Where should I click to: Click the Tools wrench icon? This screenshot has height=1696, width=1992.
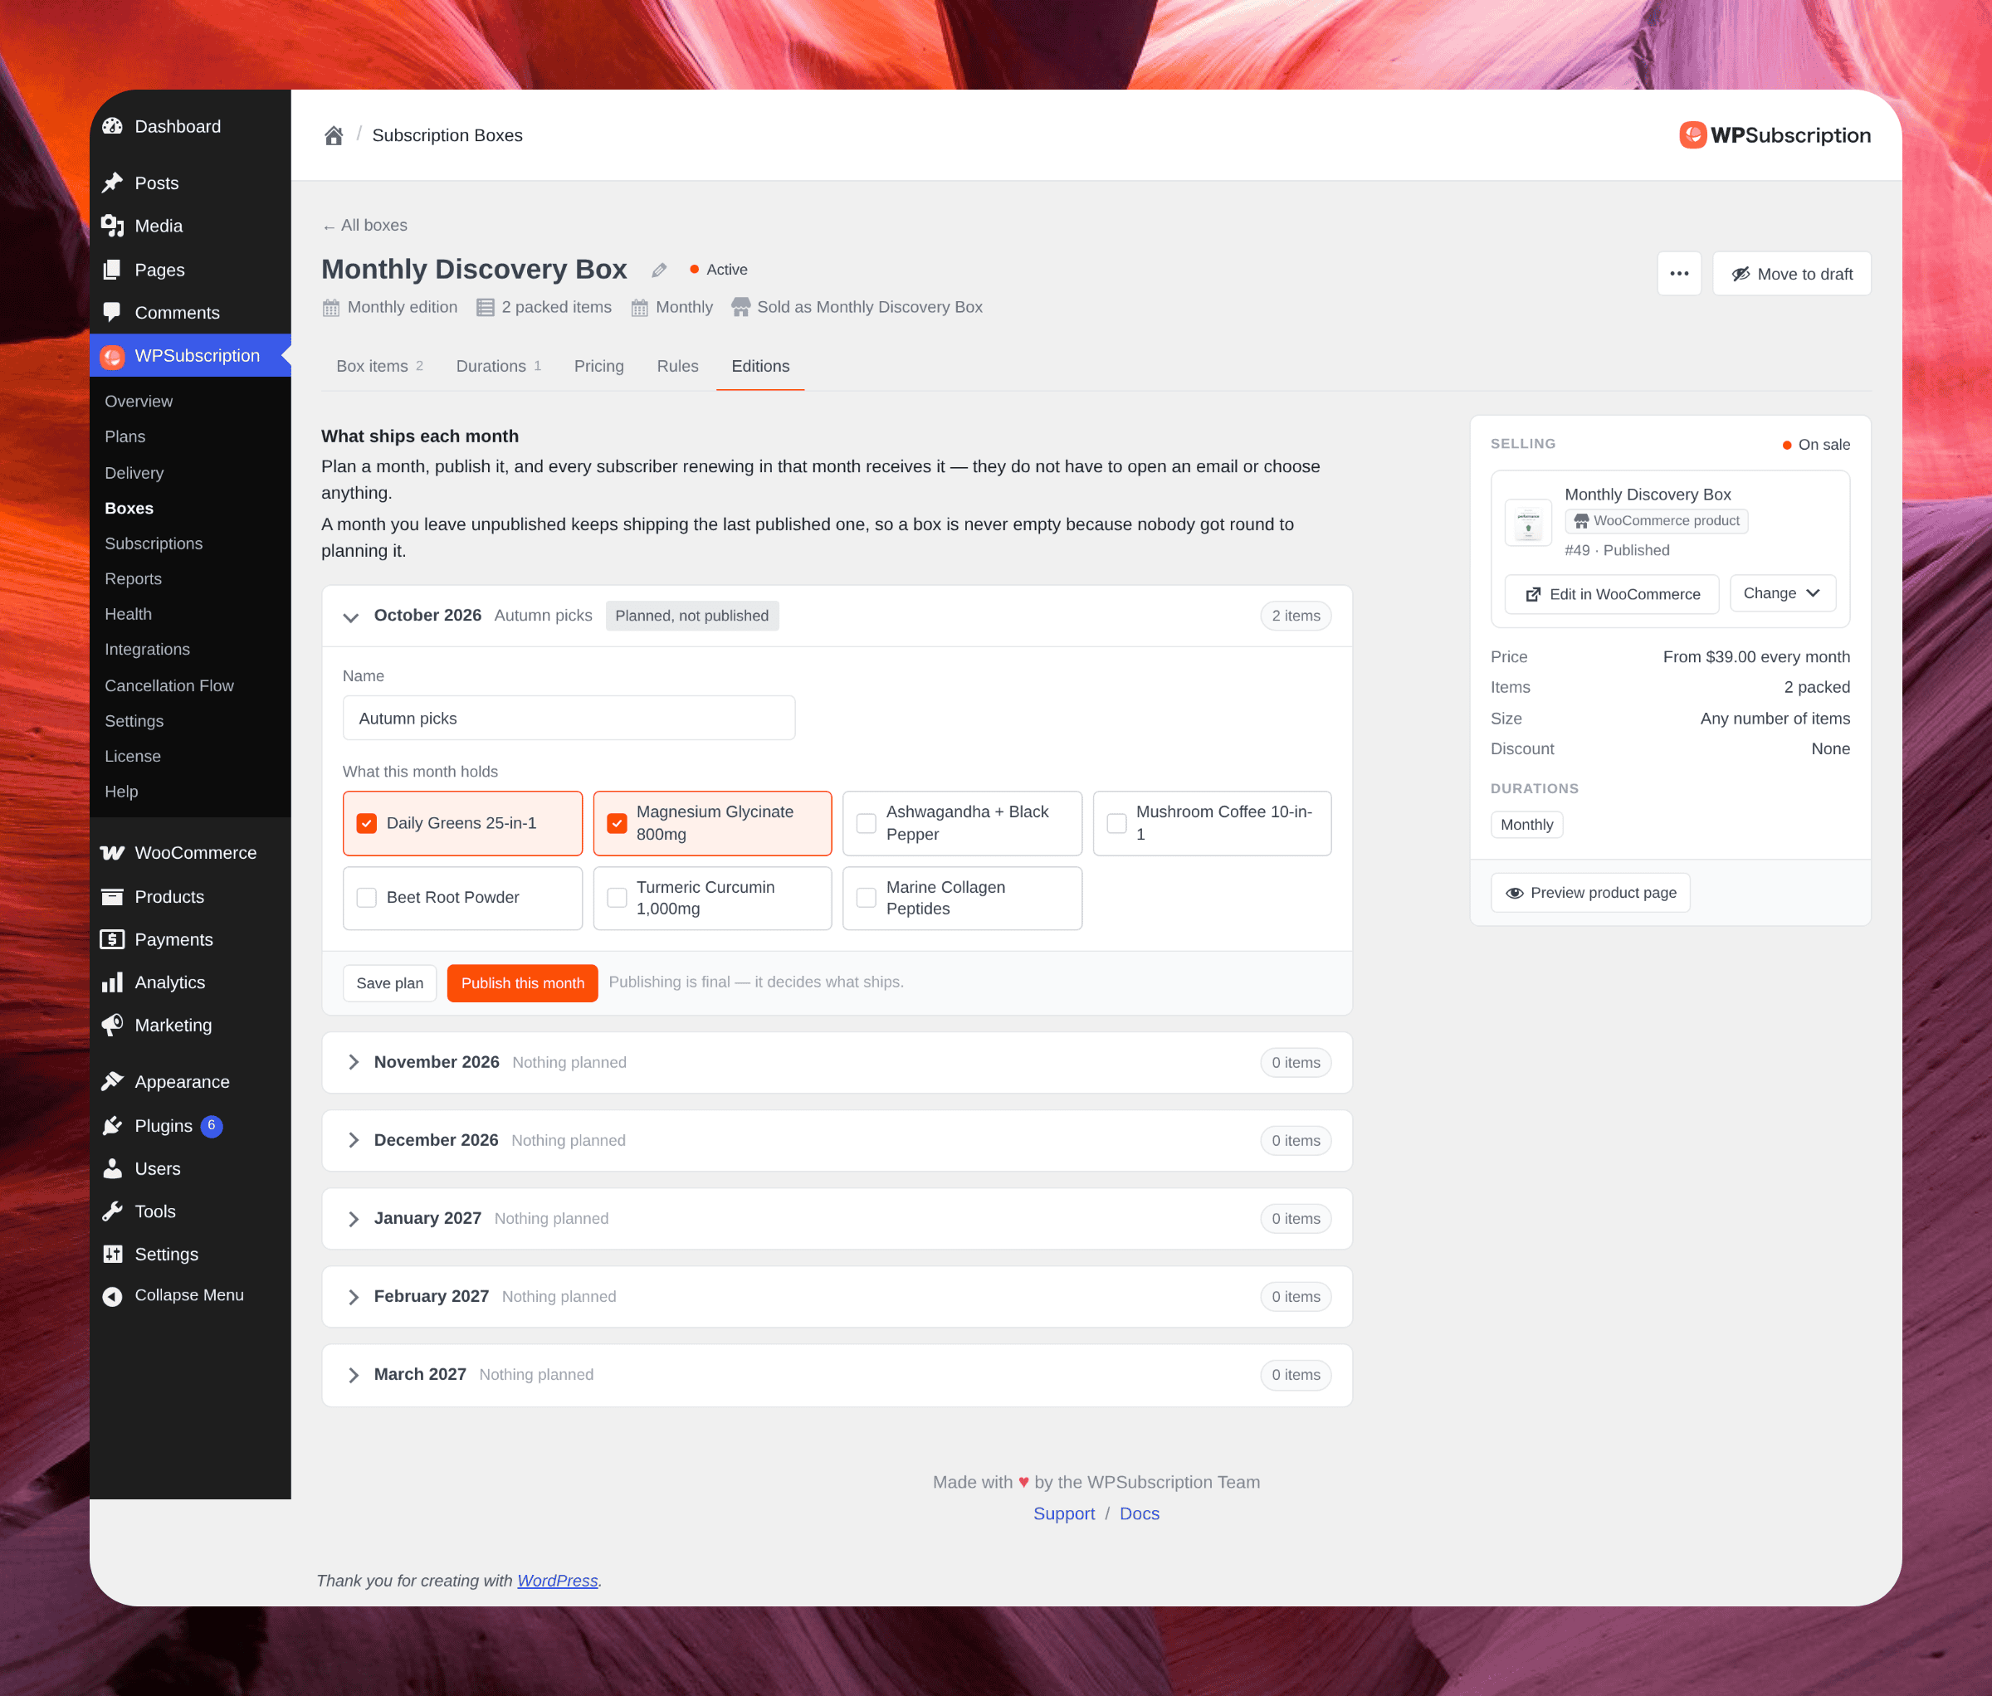(x=113, y=1211)
